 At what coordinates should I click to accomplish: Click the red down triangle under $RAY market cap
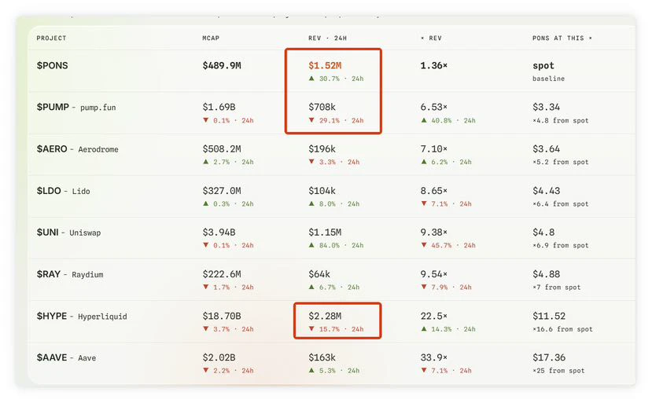coord(205,287)
